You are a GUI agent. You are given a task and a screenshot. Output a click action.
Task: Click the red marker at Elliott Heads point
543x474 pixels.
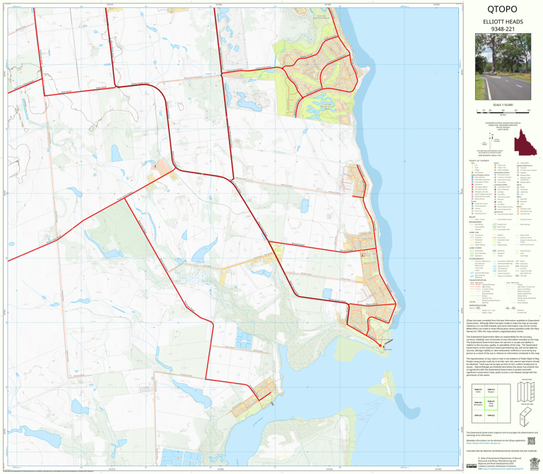coord(380,346)
